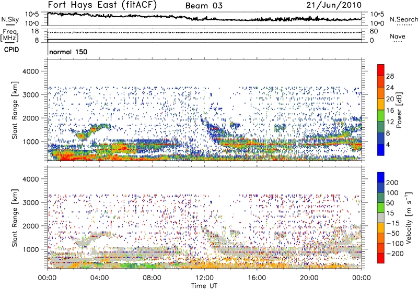The height and width of the screenshot is (289, 418).
Task: Click the power colorbar red segment above 28
Action: (381, 70)
